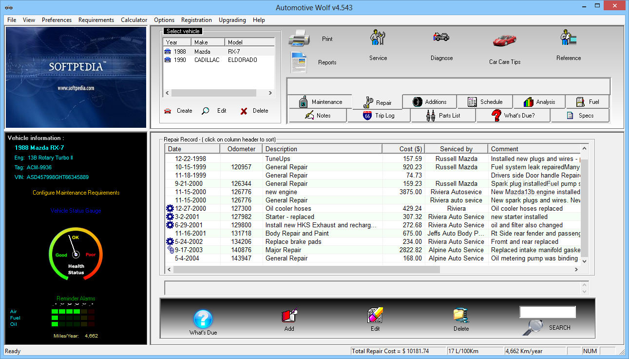Viewport: 629px width, 359px height.
Task: Open the File menu
Action: 12,20
